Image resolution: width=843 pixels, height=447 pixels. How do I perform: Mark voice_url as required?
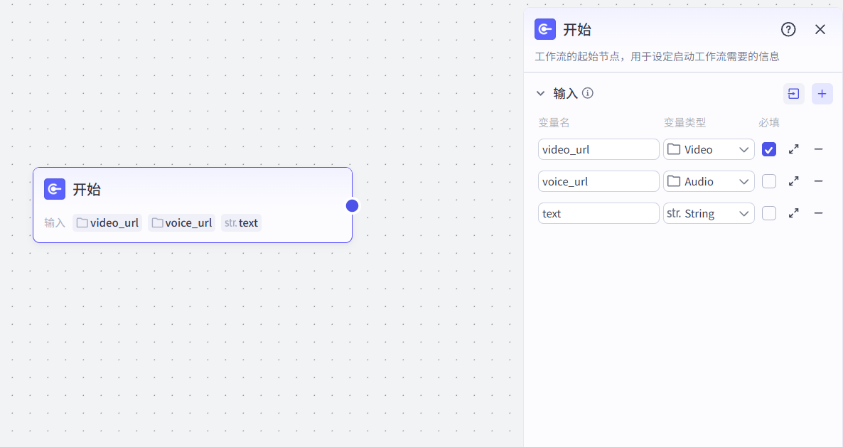pos(769,181)
